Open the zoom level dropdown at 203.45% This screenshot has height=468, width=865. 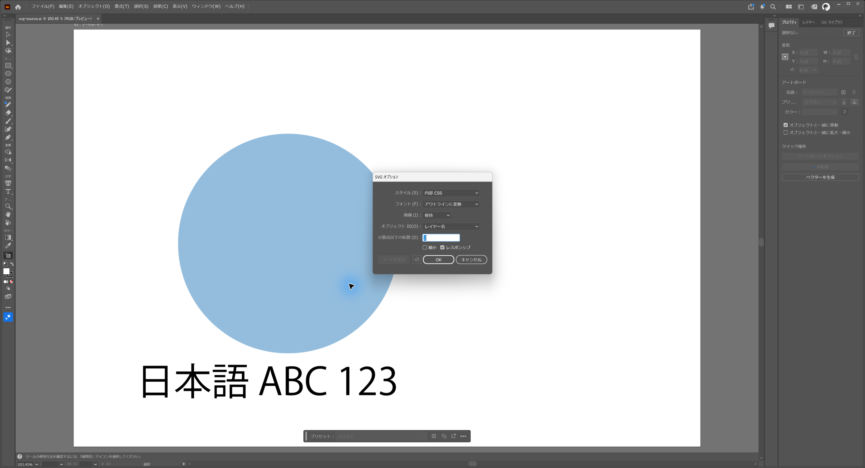(37, 464)
